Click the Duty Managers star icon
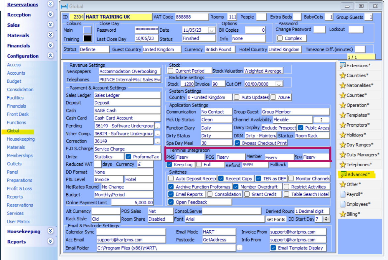Viewport: 388px width, 260px height. tap(343, 155)
